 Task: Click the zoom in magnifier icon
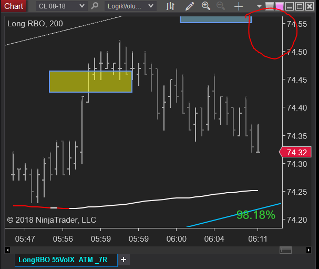coord(206,6)
